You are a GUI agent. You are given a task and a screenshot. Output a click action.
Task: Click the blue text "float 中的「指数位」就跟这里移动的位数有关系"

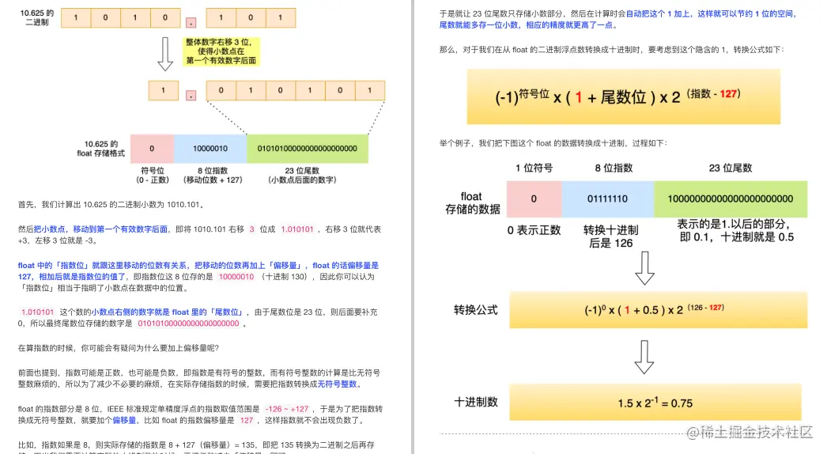click(104, 265)
